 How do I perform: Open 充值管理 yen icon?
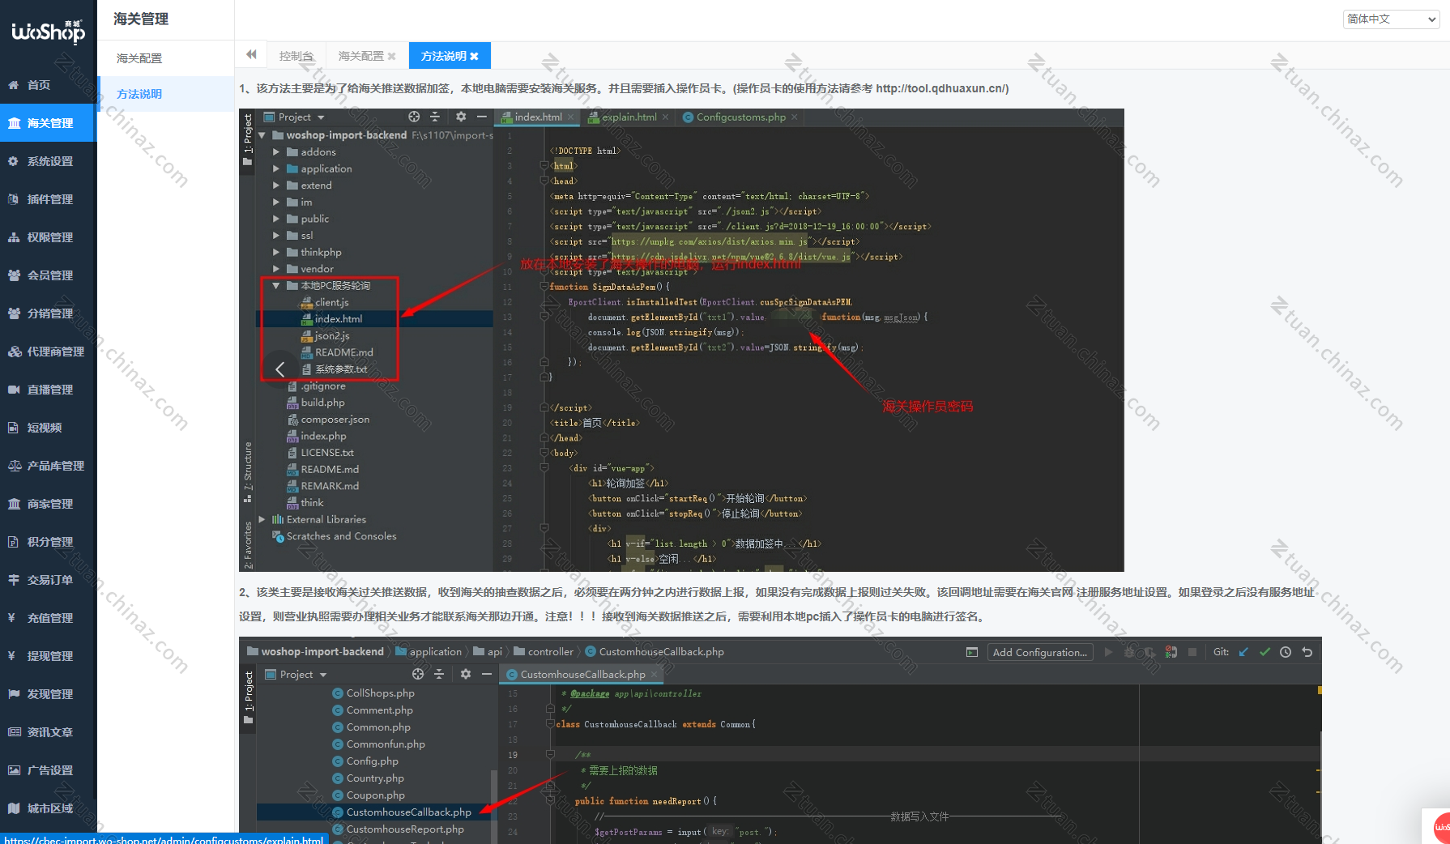coord(12,618)
